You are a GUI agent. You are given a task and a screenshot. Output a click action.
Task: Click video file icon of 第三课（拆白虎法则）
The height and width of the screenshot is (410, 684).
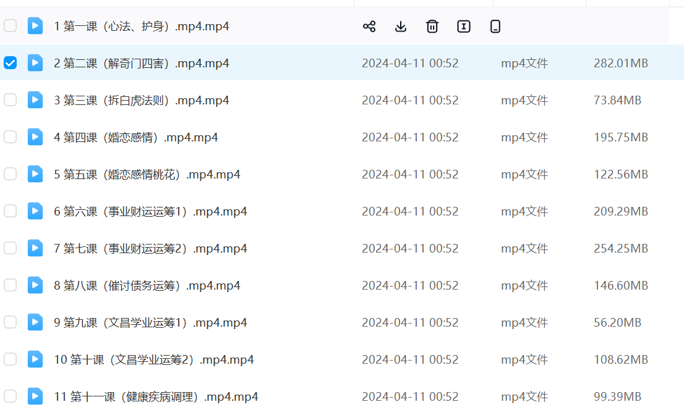(35, 100)
